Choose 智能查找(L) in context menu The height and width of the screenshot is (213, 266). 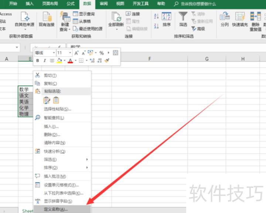[62, 118]
